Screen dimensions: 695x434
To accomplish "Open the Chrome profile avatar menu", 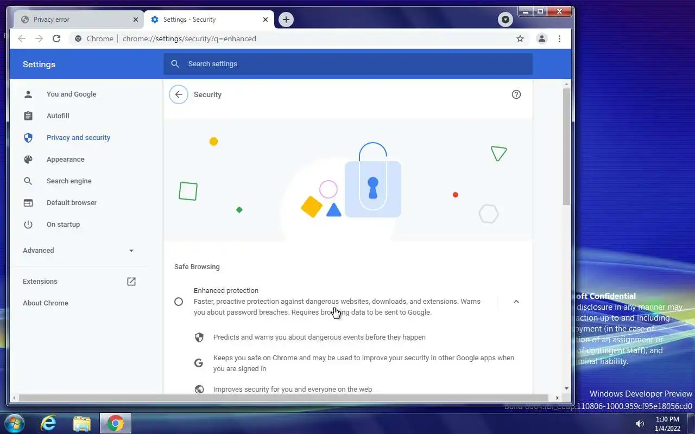I will pos(541,39).
